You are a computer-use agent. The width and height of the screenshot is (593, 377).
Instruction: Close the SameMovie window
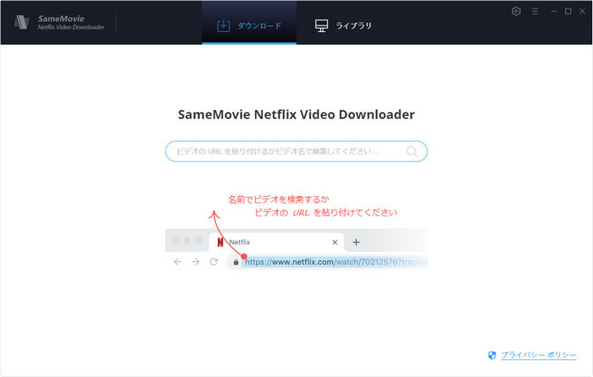click(583, 11)
